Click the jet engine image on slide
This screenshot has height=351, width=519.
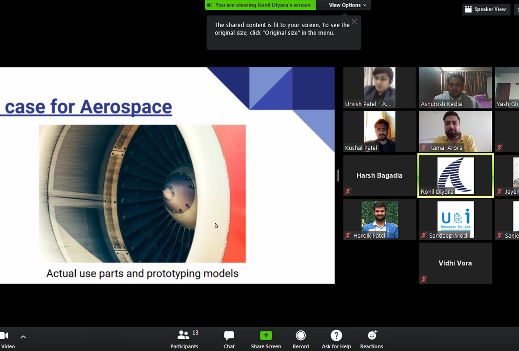[142, 193]
